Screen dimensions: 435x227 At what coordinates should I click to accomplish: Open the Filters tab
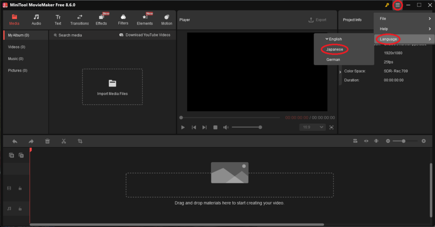tap(123, 20)
